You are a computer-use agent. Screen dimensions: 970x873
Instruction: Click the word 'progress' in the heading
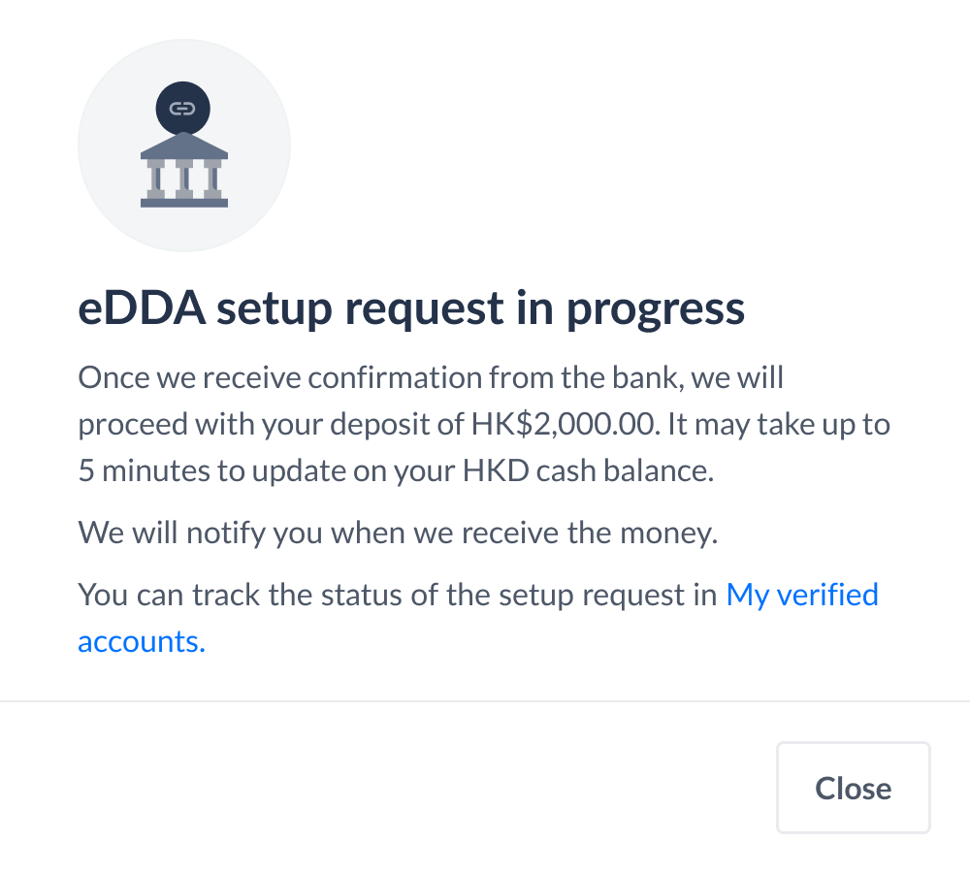[x=656, y=310]
